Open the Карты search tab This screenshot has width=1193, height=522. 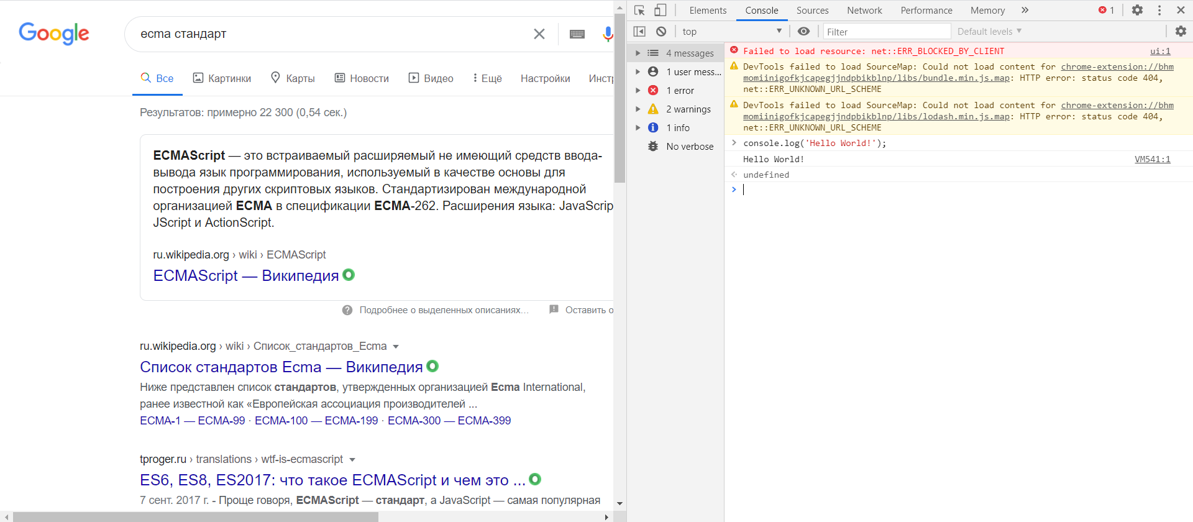(293, 78)
